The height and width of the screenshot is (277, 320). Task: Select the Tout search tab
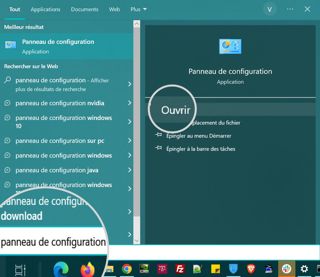point(15,9)
